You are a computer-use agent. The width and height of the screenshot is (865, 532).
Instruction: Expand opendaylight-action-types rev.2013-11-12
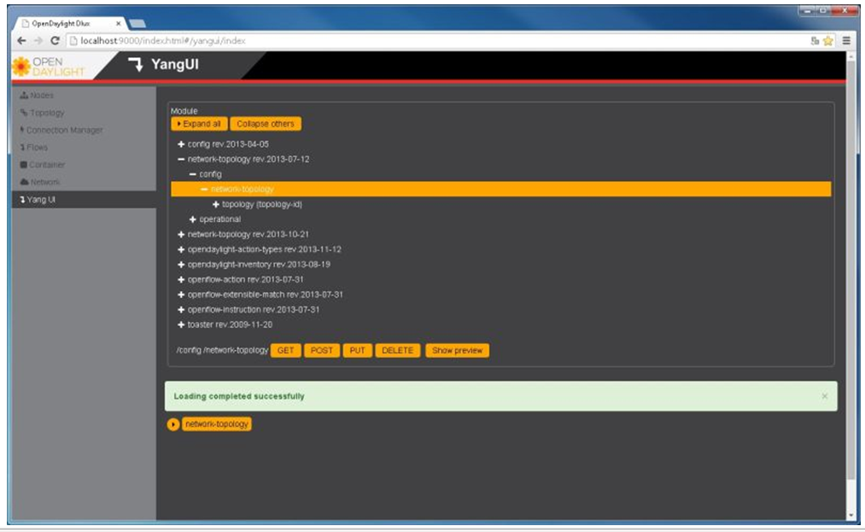pyautogui.click(x=181, y=249)
